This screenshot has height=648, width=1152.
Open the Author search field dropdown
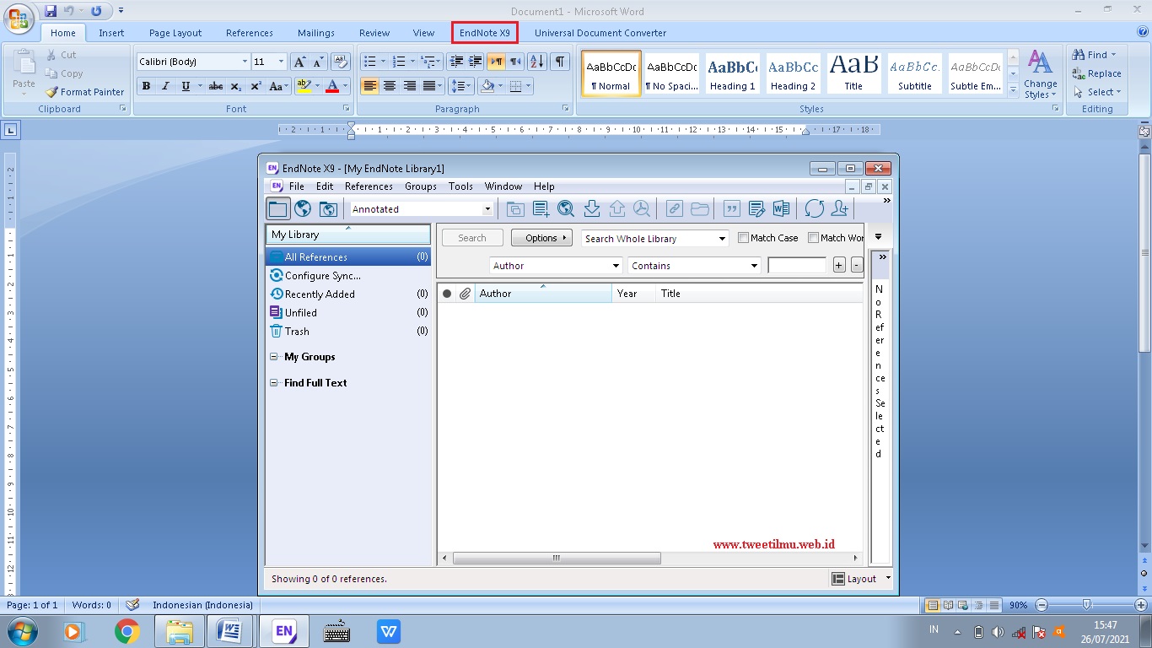coord(616,266)
